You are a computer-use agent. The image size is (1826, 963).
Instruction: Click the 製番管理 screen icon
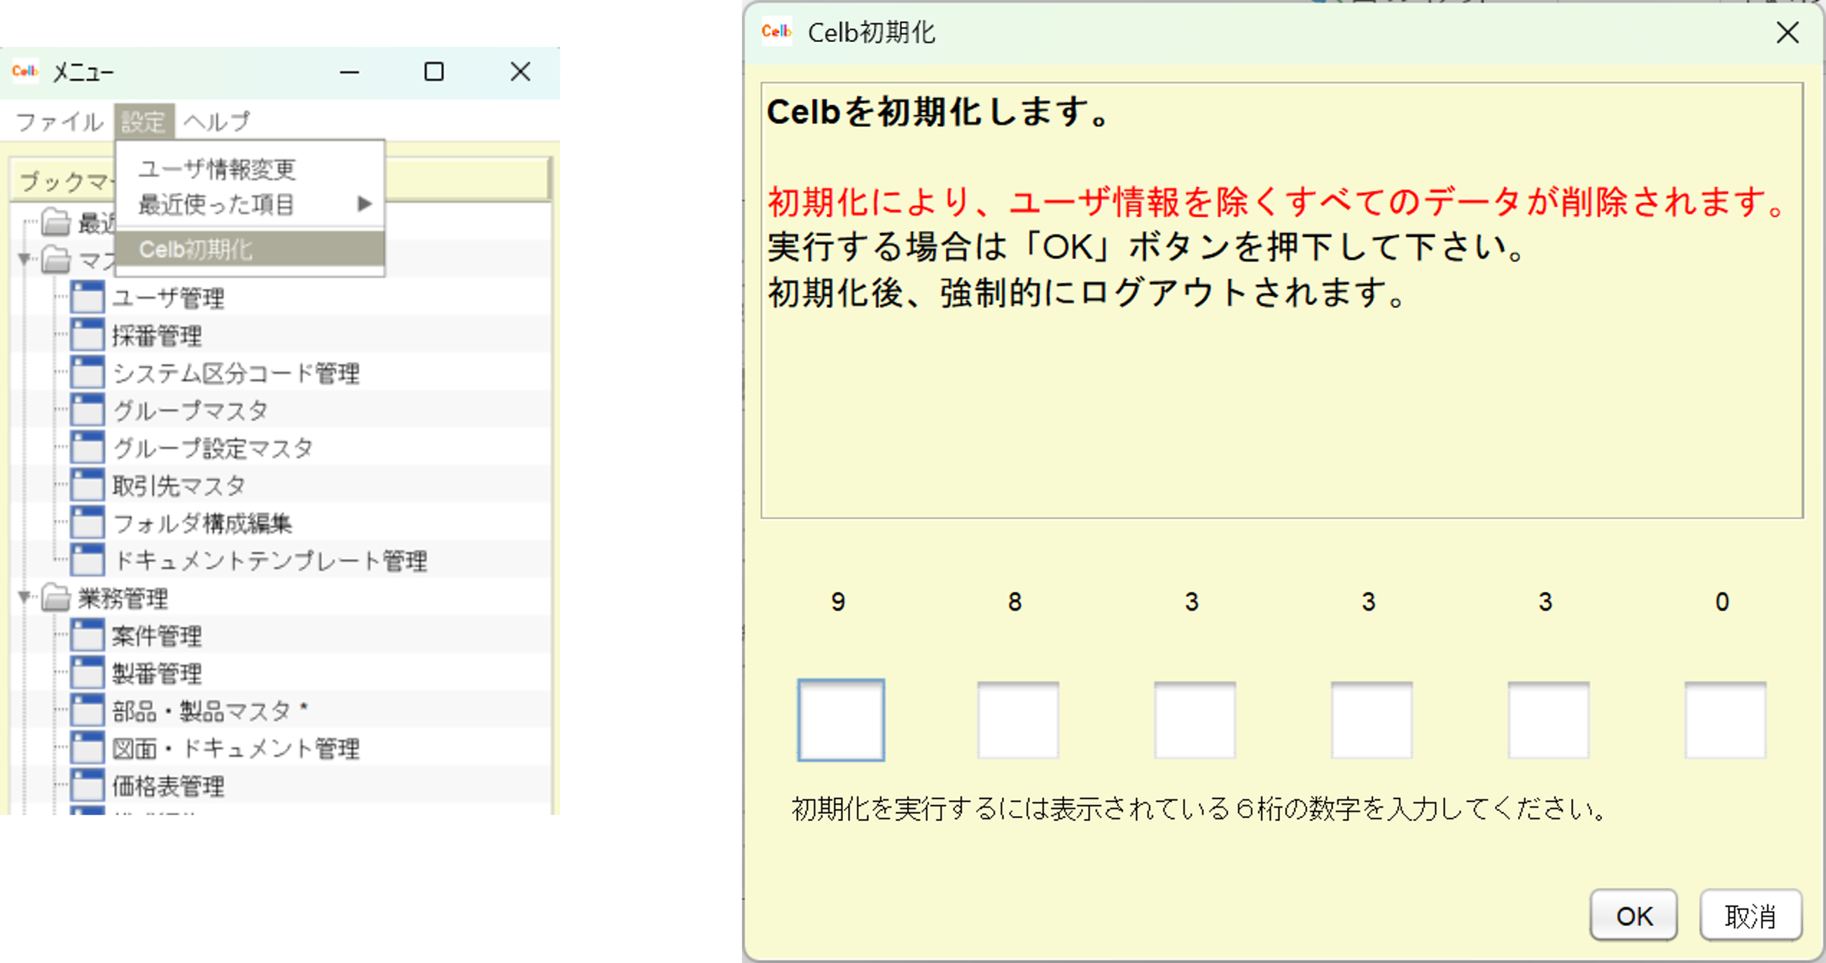tap(88, 673)
